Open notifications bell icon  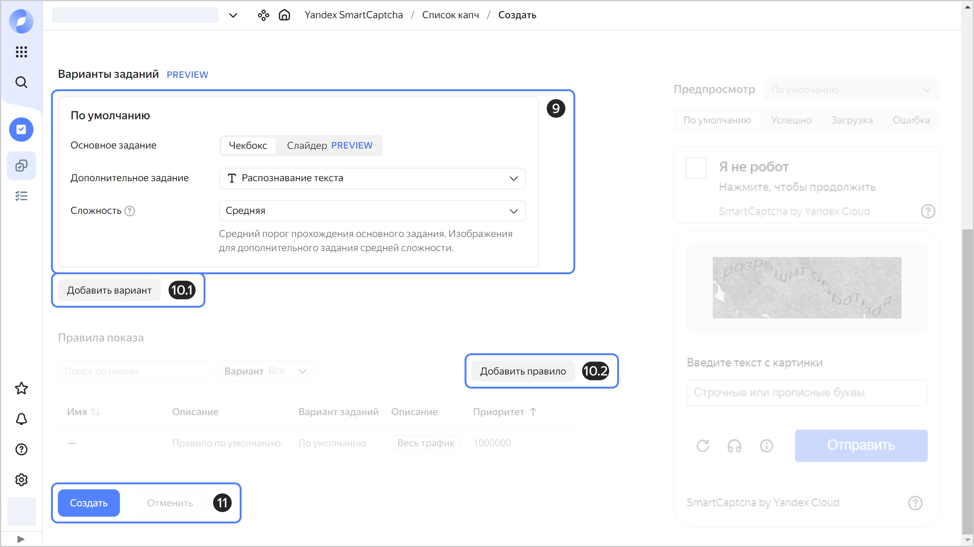[x=21, y=419]
